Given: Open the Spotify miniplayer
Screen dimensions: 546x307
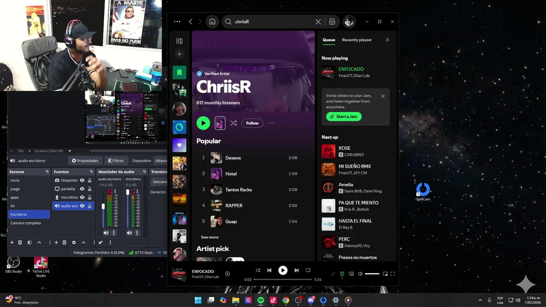Looking at the screenshot, I should [385, 274].
